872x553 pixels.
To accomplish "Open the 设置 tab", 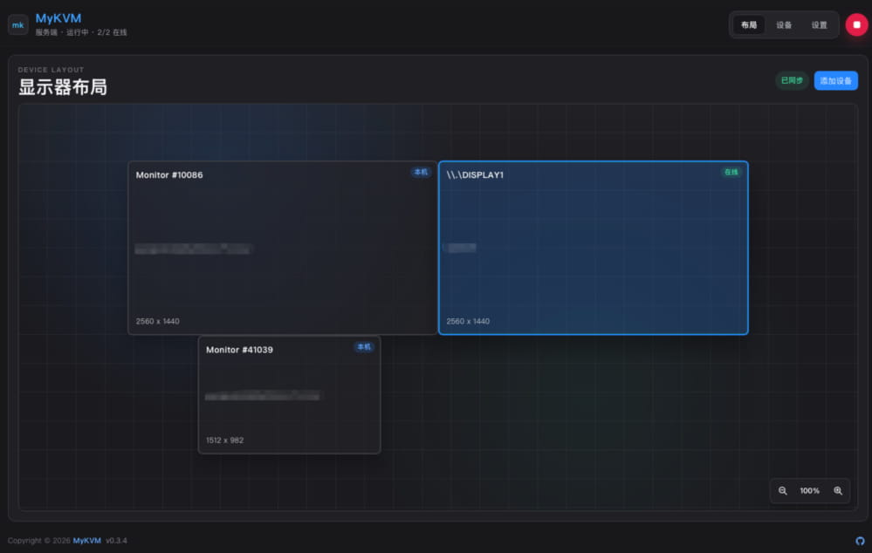I will (x=819, y=25).
